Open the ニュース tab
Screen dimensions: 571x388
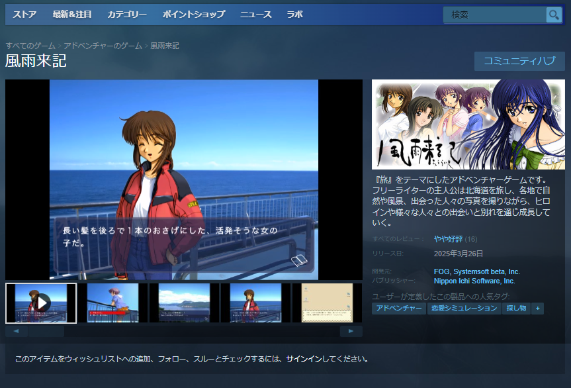point(255,15)
